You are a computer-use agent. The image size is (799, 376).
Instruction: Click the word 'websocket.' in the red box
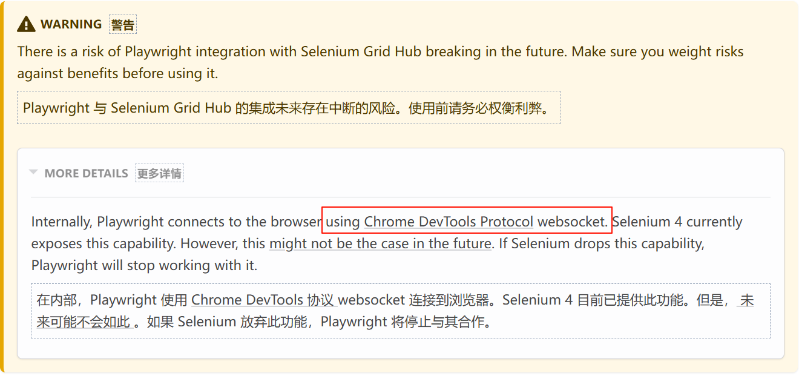tap(573, 222)
